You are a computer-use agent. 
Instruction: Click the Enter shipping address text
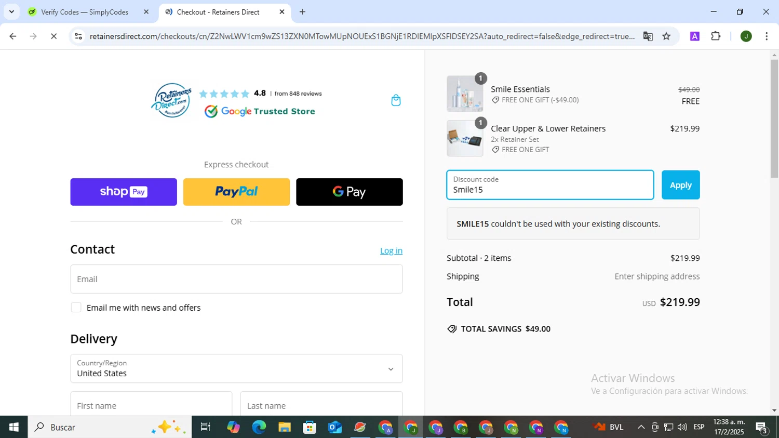point(657,276)
